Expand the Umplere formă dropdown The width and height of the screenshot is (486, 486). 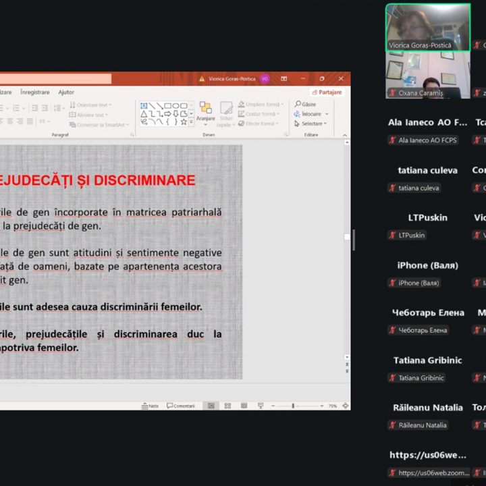click(x=281, y=105)
